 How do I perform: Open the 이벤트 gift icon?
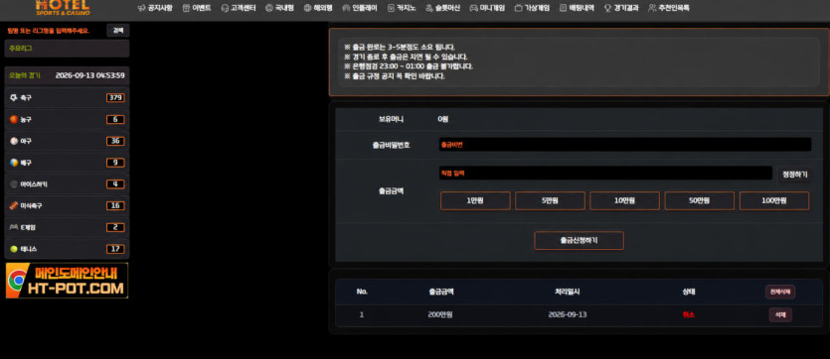click(186, 8)
